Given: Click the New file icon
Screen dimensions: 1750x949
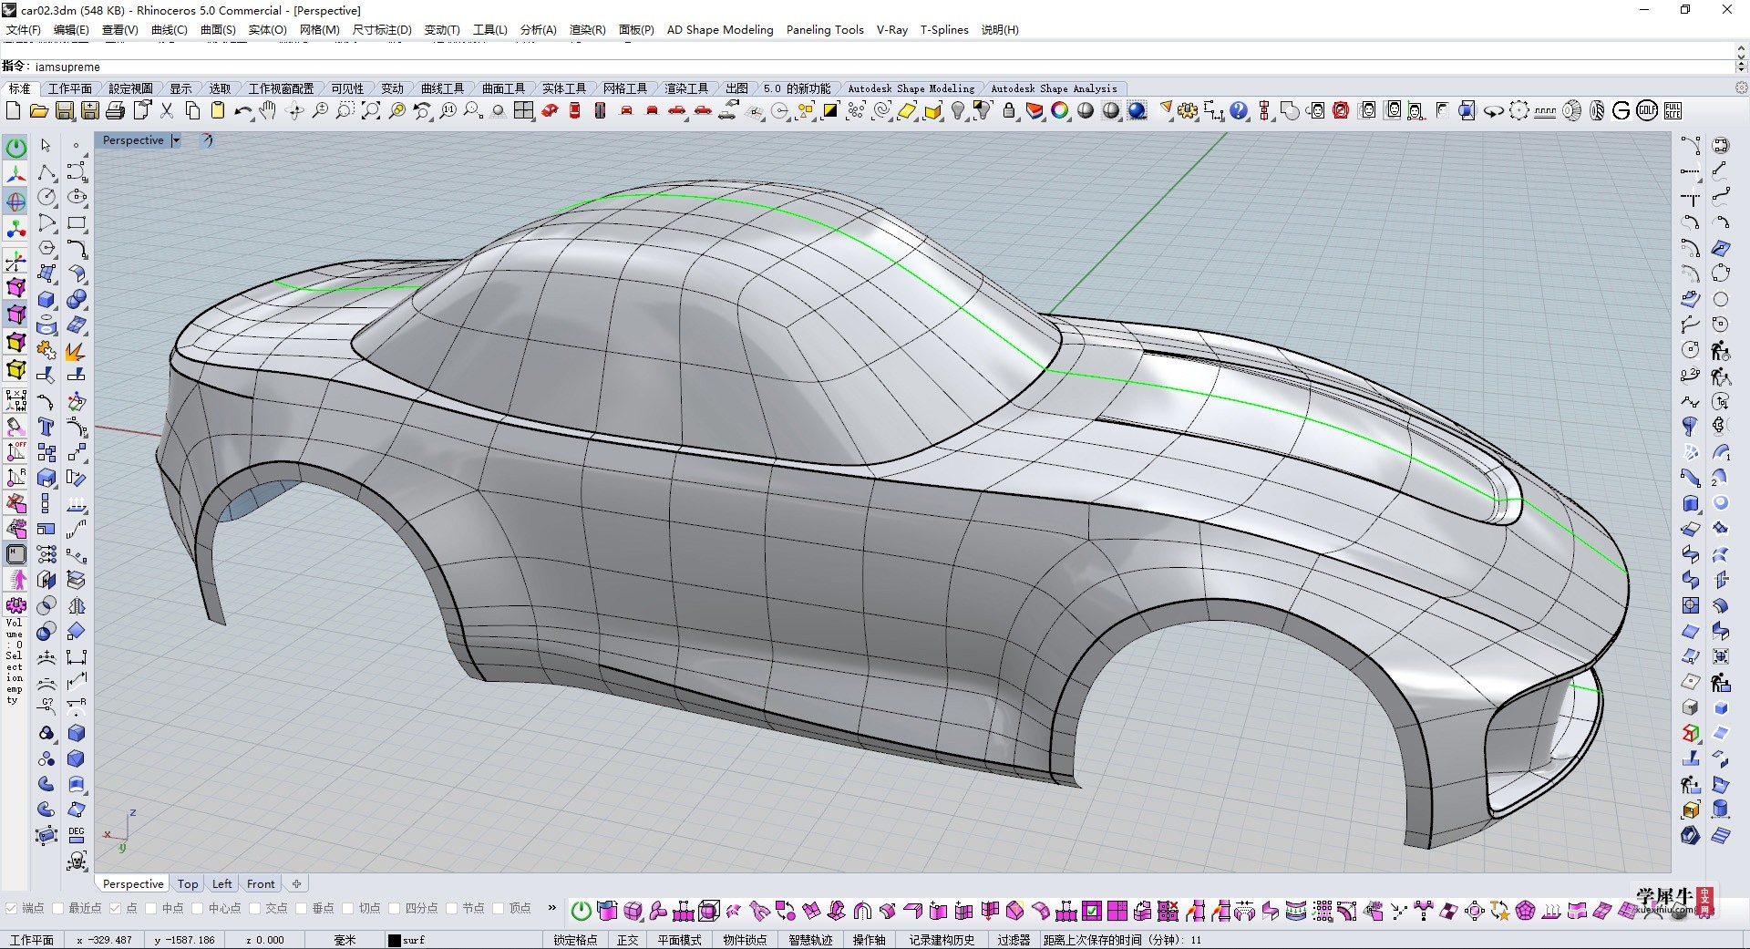Looking at the screenshot, I should coord(14,111).
